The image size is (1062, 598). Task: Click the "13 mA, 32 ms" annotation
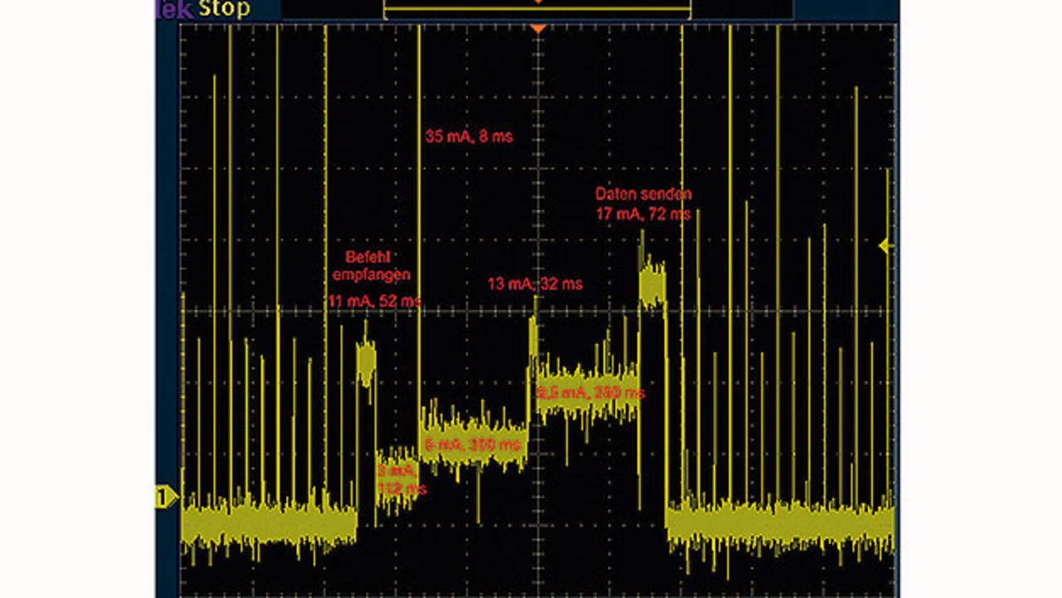[x=534, y=284]
